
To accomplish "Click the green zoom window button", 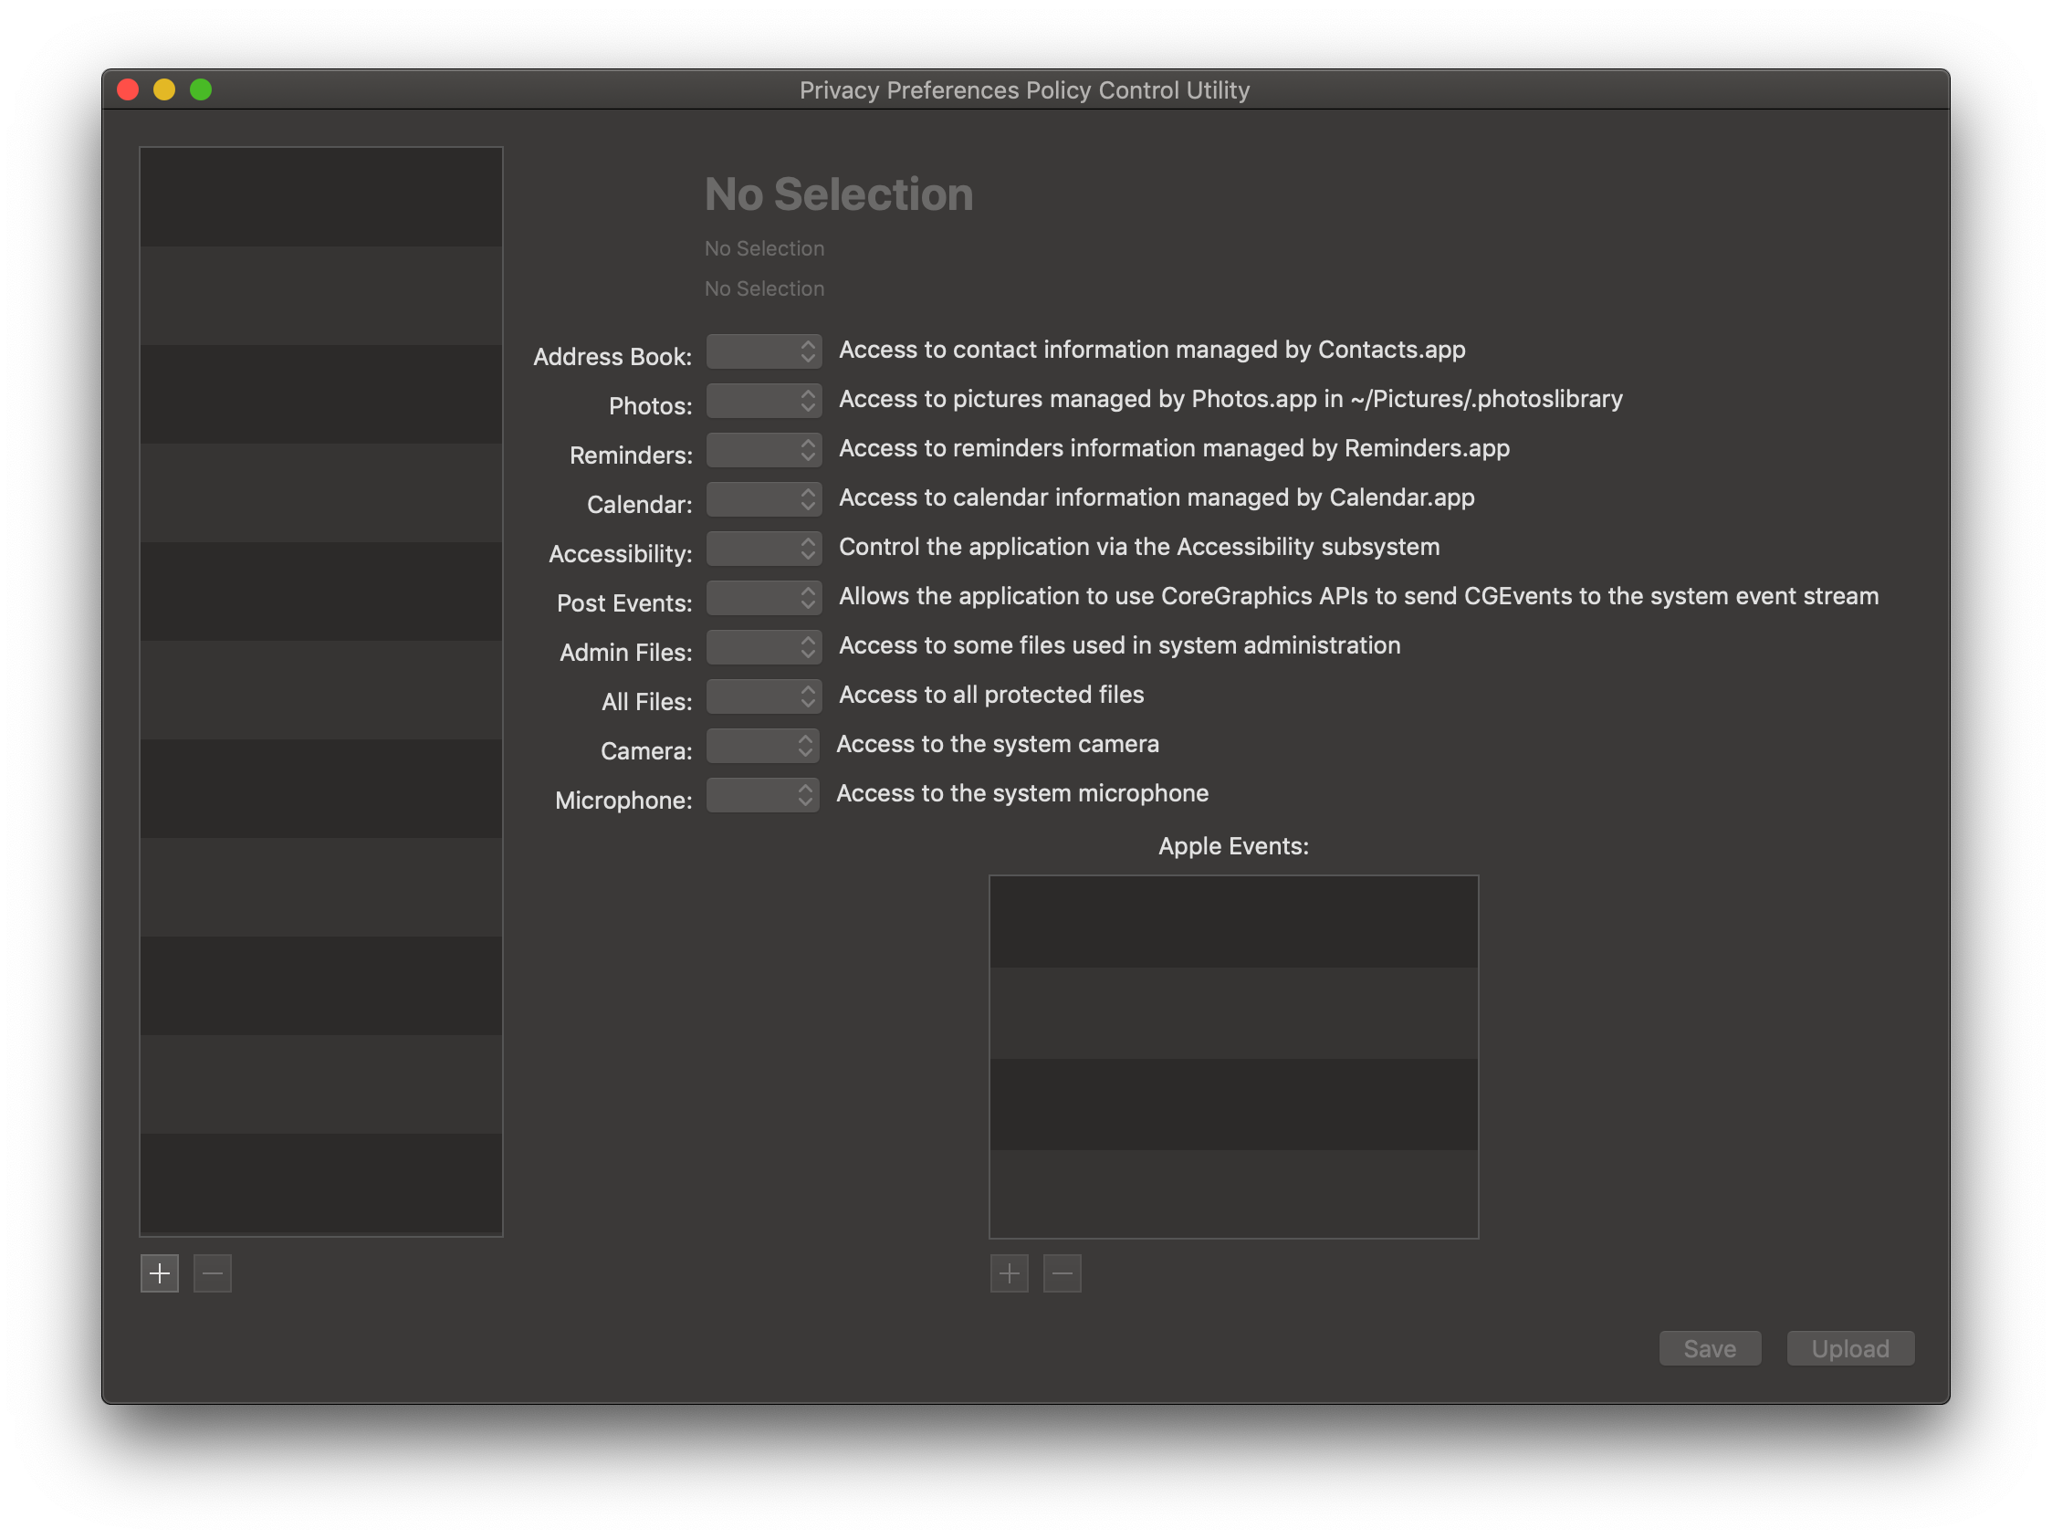I will pyautogui.click(x=201, y=90).
